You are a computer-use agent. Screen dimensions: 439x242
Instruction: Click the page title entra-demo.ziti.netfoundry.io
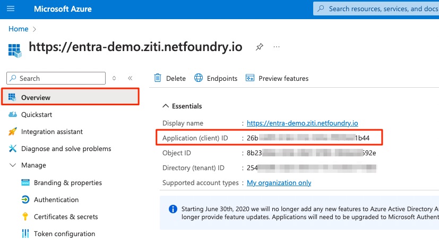(135, 47)
